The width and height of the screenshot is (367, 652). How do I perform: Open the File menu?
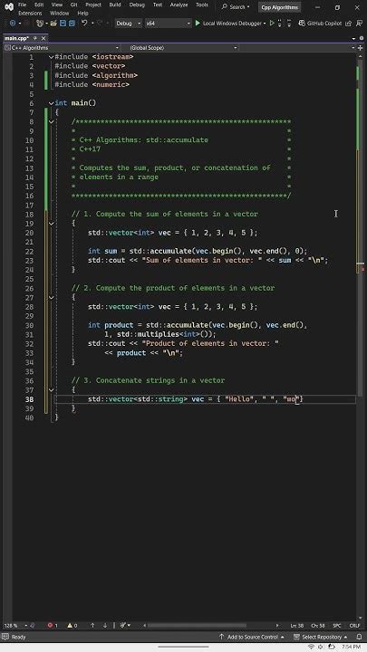(x=22, y=5)
